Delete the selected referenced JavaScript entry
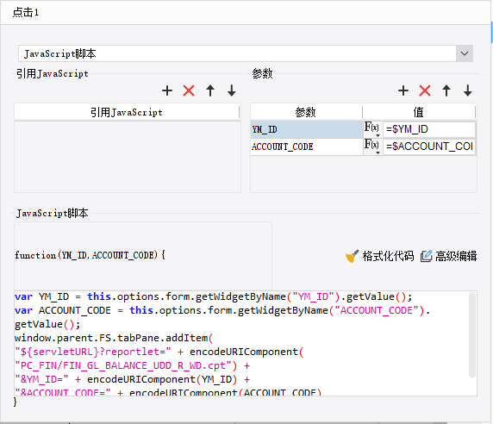Image resolution: width=493 pixels, height=424 pixels. pos(189,90)
